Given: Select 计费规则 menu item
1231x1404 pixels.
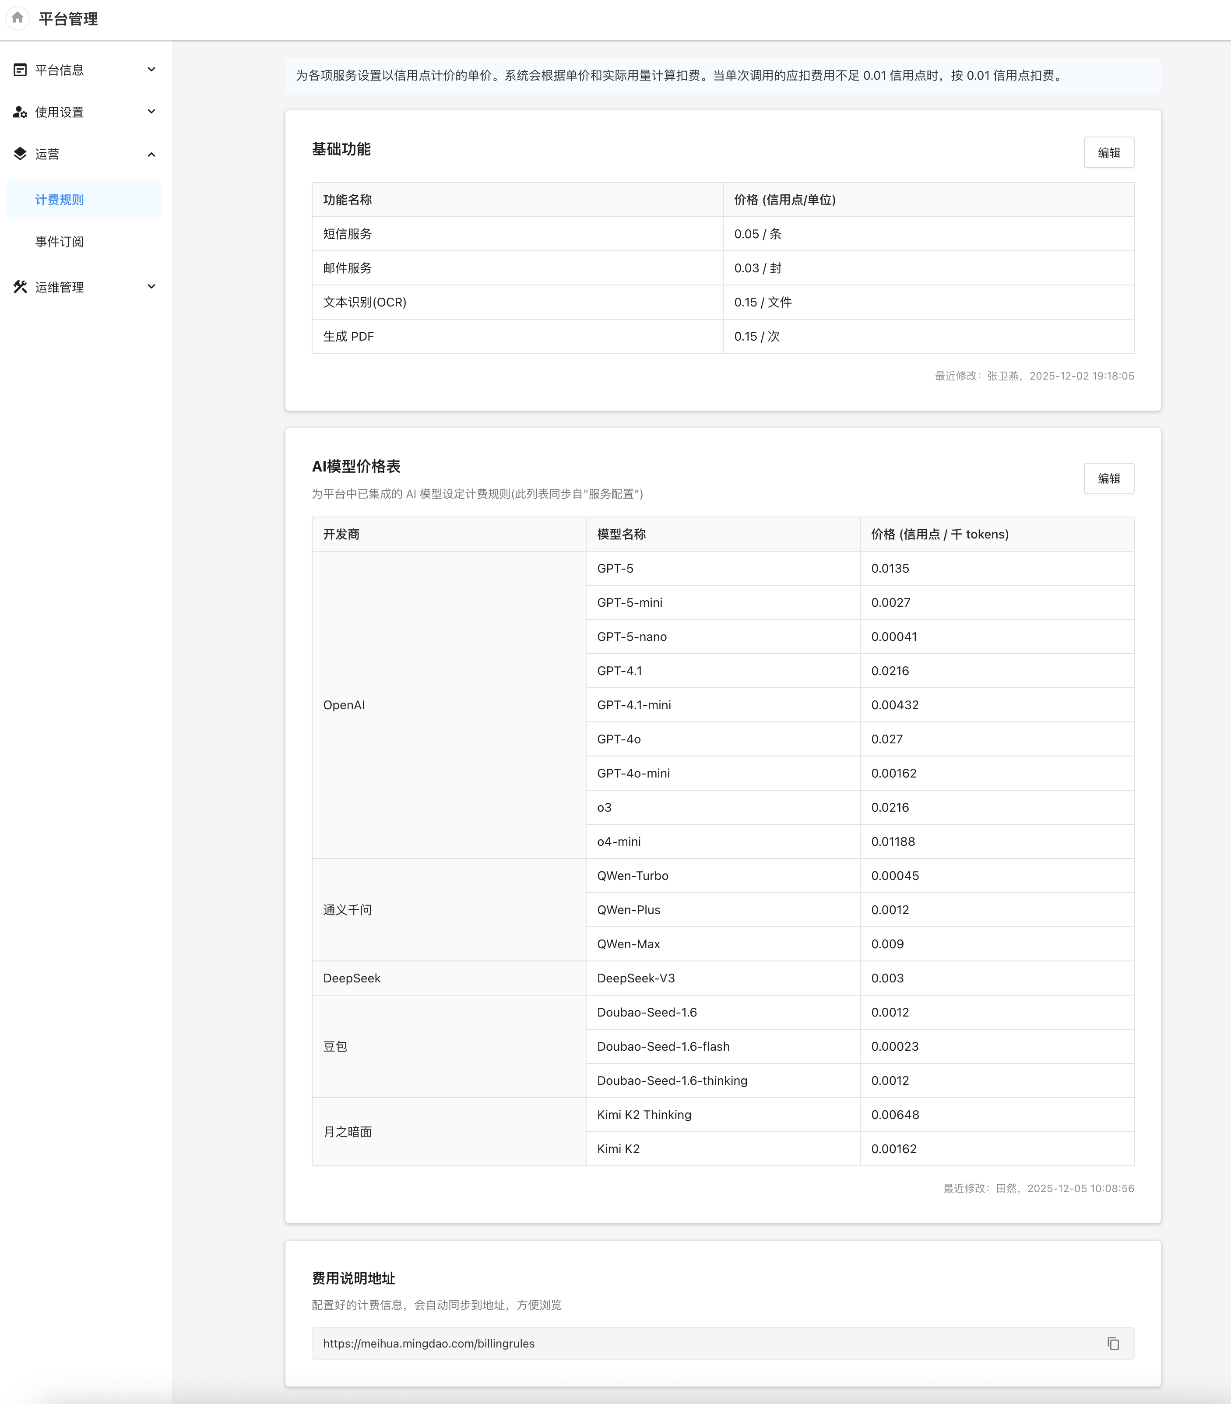Looking at the screenshot, I should pyautogui.click(x=60, y=200).
